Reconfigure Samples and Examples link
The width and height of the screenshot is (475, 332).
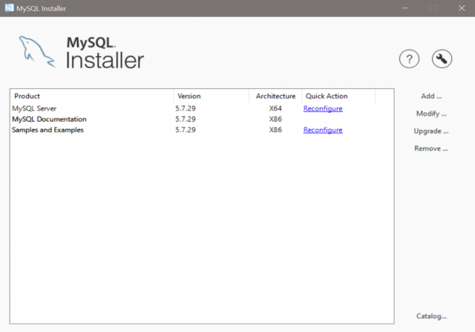tap(323, 130)
